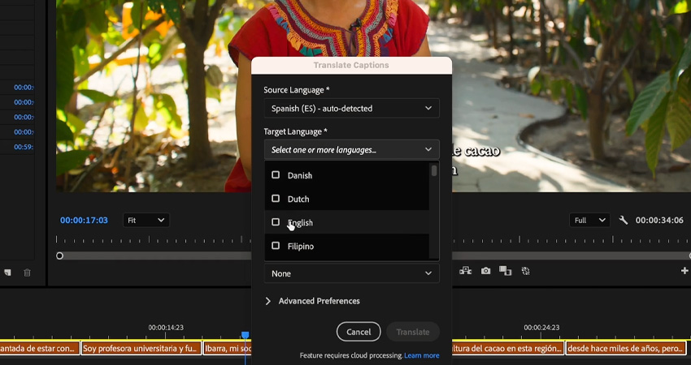Click timeline ruler at 00:00:14:23

[x=166, y=328]
